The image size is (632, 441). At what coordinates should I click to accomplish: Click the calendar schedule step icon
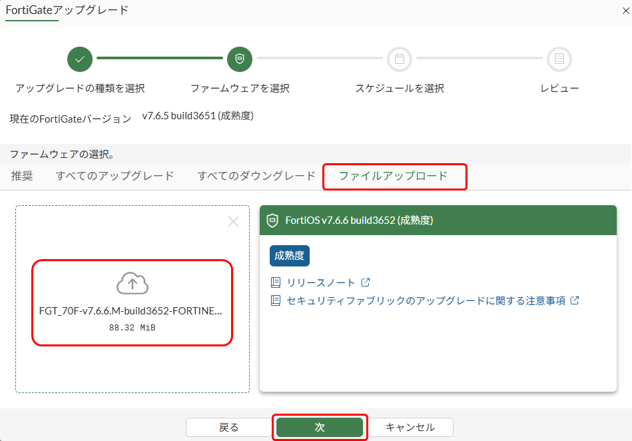coord(399,59)
